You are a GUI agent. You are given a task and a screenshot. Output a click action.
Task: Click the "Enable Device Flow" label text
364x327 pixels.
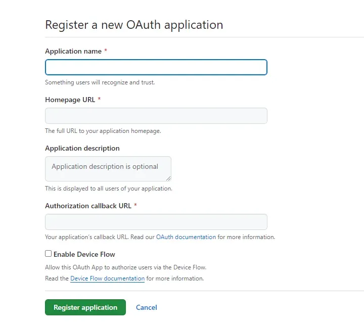point(84,254)
